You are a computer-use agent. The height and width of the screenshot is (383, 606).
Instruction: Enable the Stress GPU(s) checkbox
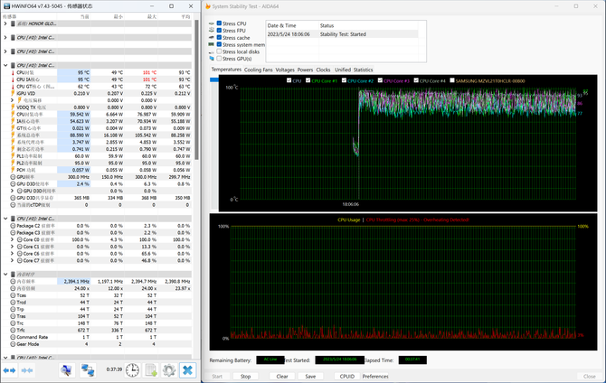pyautogui.click(x=219, y=59)
